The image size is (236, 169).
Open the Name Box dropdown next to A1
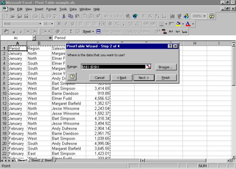click(34, 38)
